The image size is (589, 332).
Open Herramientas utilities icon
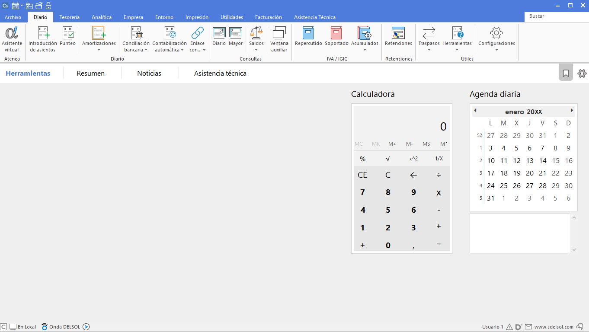(x=457, y=33)
